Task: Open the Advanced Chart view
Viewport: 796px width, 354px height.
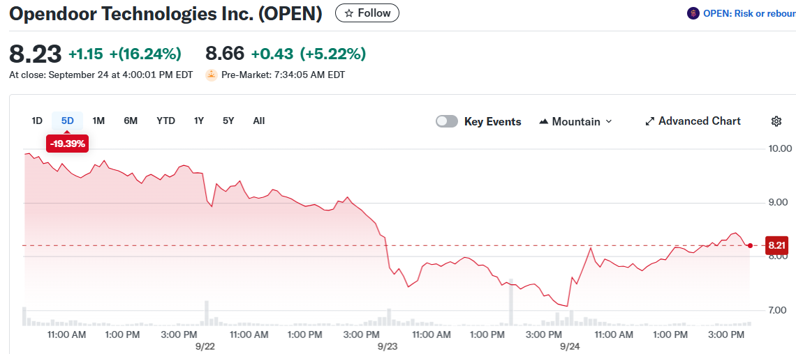Action: tap(693, 121)
